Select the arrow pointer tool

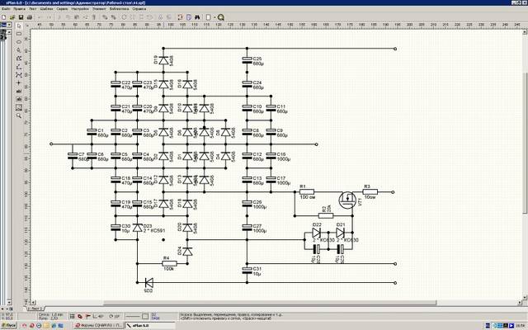click(19, 26)
